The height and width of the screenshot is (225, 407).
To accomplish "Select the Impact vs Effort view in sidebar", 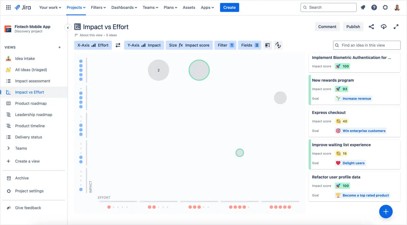I will click(34, 92).
